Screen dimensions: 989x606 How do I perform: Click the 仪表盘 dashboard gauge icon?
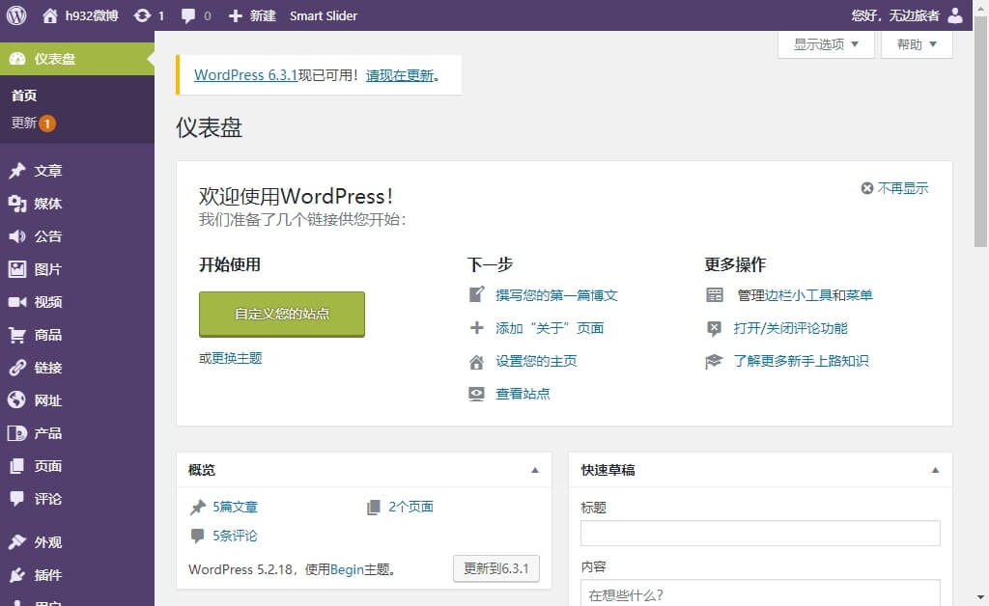(17, 59)
